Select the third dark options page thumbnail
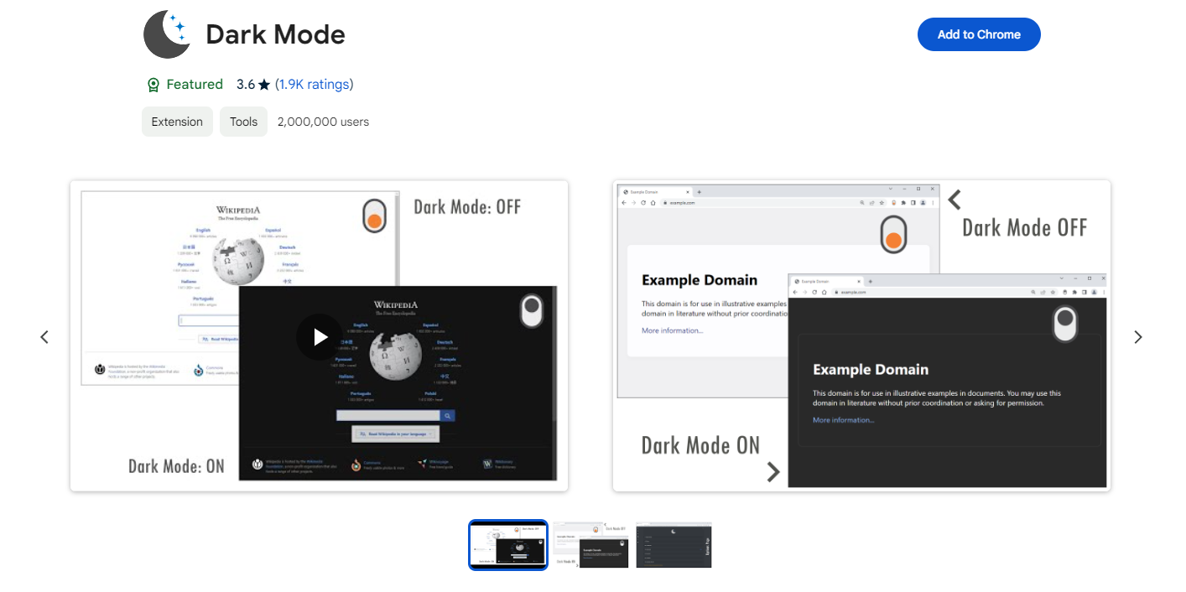This screenshot has height=592, width=1186. (x=674, y=545)
